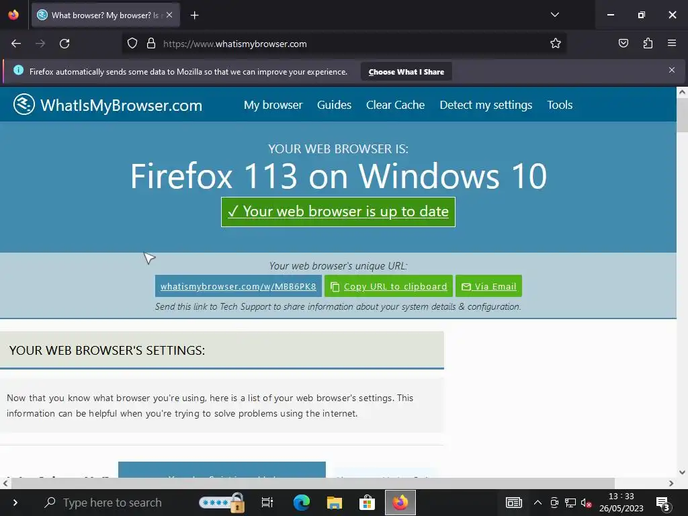Image resolution: width=688 pixels, height=516 pixels.
Task: Open the List all tabs dropdown
Action: click(554, 15)
